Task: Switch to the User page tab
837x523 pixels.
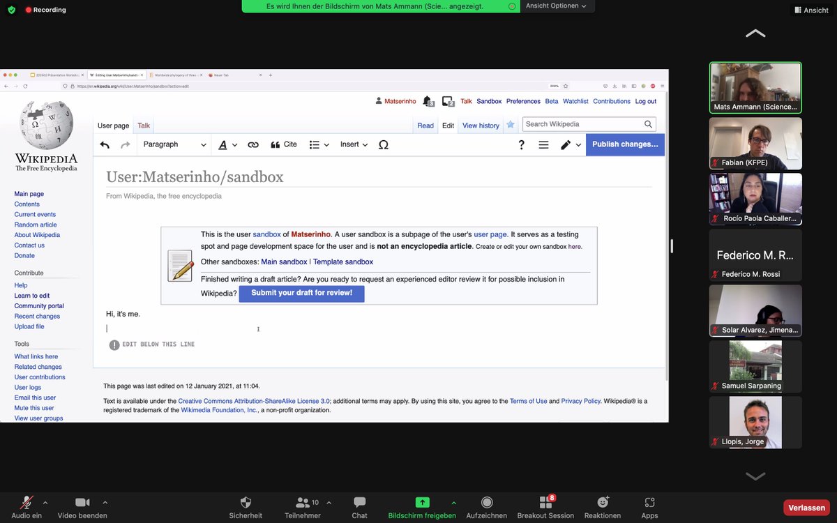Action: [x=113, y=126]
